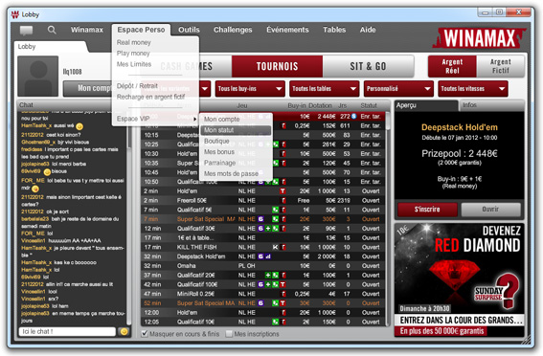Open the Outils menu
Screen dimensions: 543x356
click(x=189, y=30)
